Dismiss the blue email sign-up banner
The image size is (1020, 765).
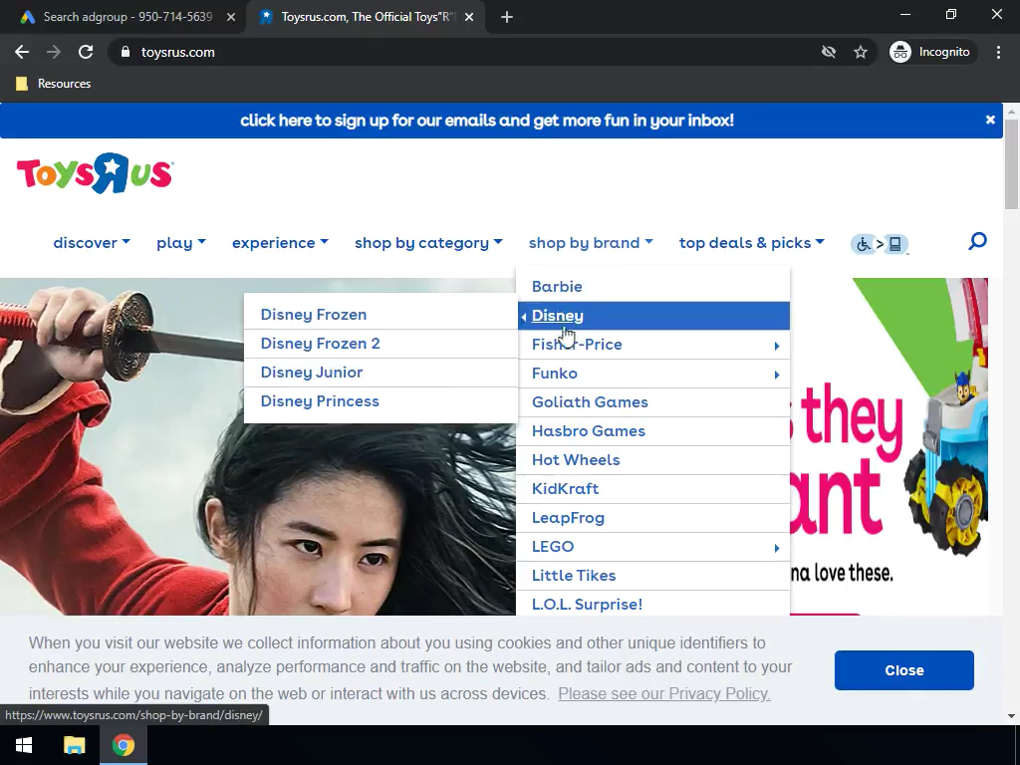[990, 120]
